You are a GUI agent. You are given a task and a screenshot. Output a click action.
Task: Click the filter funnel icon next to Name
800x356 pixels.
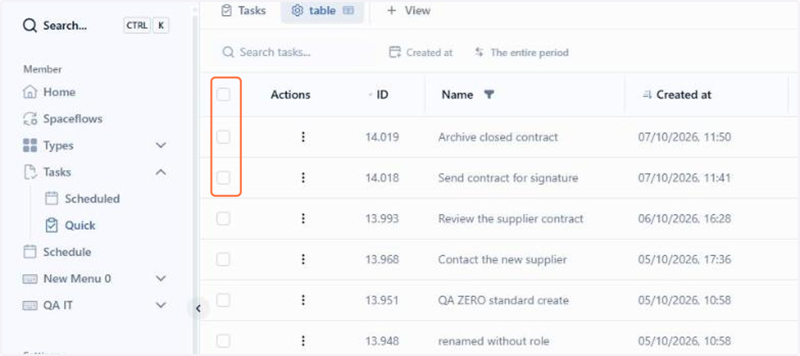coord(489,95)
